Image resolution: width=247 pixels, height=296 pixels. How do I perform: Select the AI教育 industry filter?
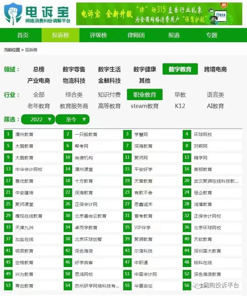tap(215, 106)
